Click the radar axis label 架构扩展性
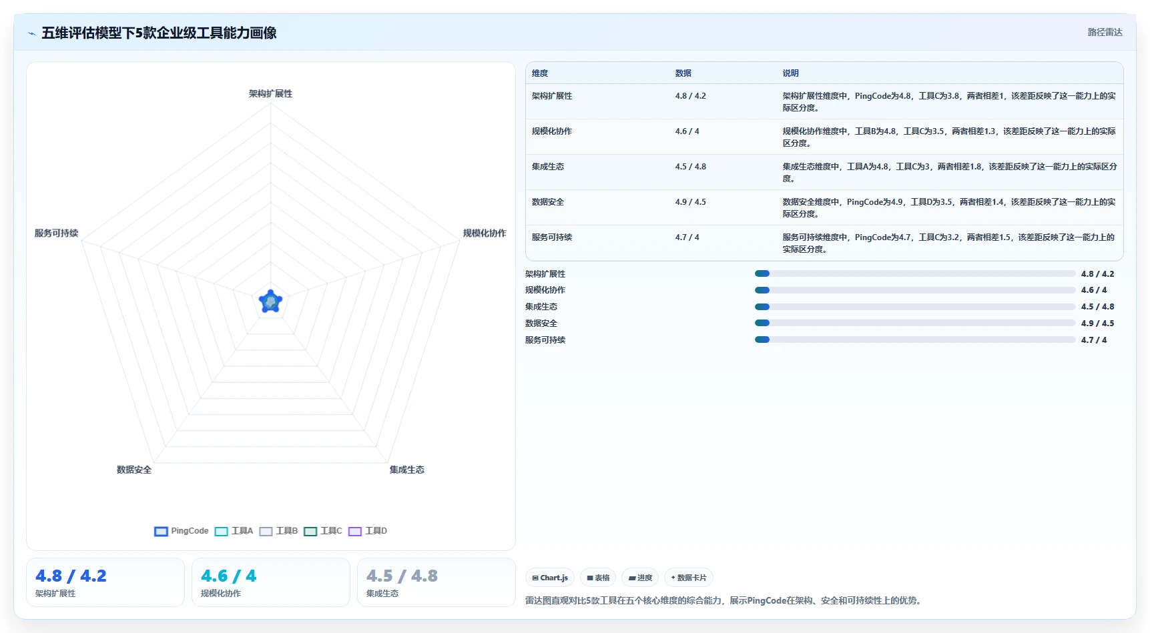Image resolution: width=1150 pixels, height=633 pixels. 270,94
